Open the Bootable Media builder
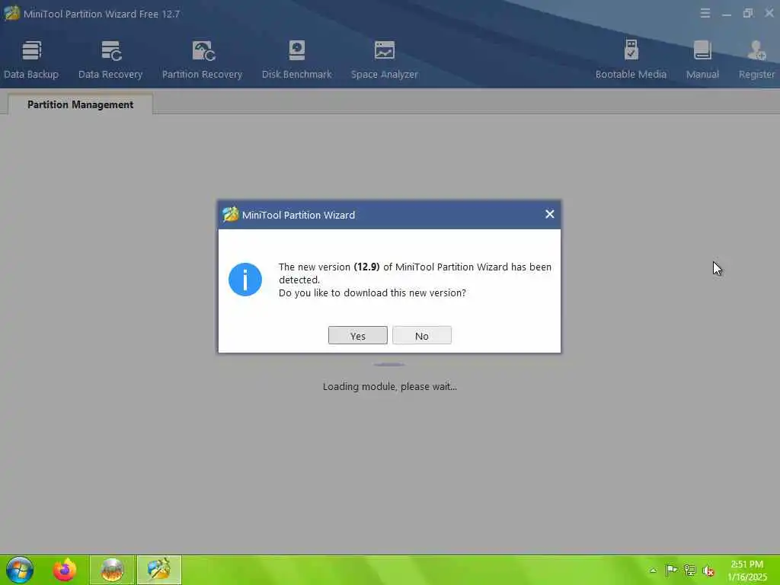 631,59
